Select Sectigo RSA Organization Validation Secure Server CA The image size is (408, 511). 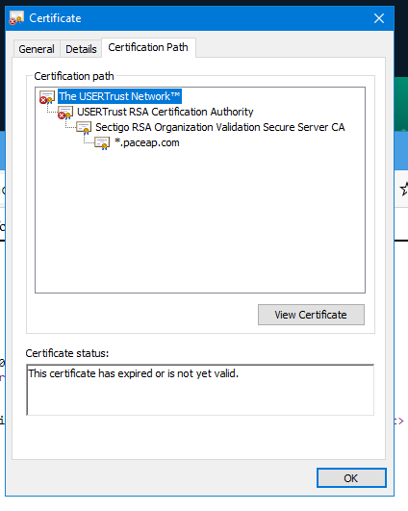click(220, 127)
